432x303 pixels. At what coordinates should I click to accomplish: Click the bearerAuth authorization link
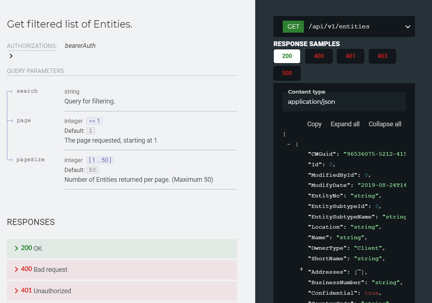[80, 46]
